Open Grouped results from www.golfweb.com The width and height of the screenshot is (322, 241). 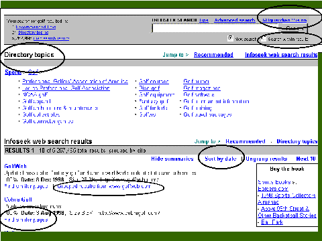tap(104, 186)
